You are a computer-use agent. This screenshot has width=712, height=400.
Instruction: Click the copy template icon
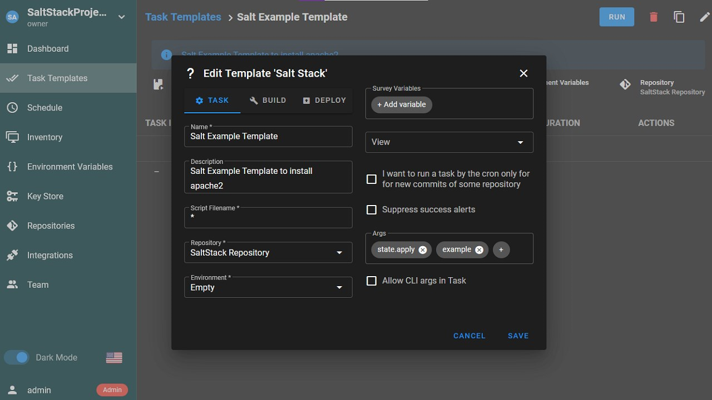[x=679, y=17]
